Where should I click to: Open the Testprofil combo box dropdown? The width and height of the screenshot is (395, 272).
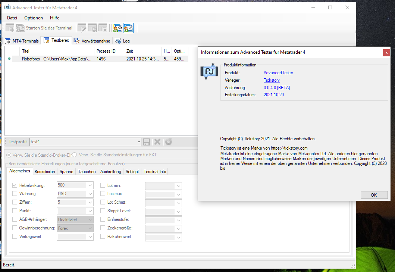pos(138,142)
